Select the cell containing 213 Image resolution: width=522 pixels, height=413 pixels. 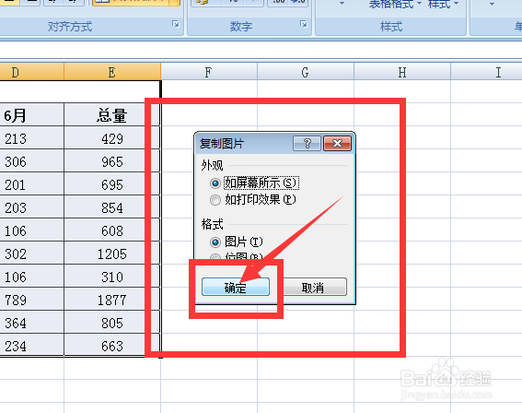(32, 138)
